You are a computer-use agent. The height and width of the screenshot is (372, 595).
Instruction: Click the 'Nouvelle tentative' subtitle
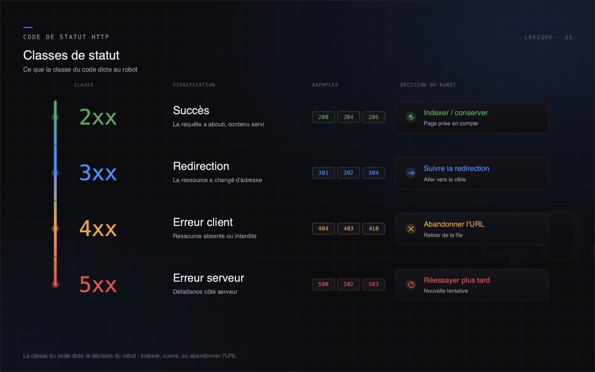click(x=446, y=291)
